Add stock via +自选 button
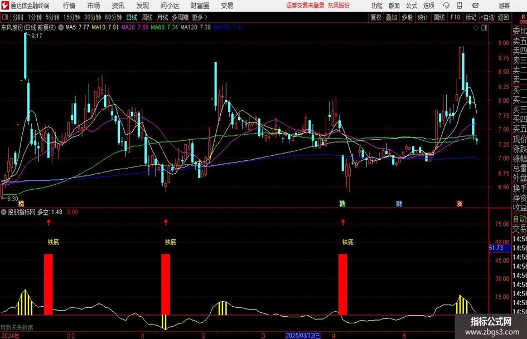 coord(487,17)
